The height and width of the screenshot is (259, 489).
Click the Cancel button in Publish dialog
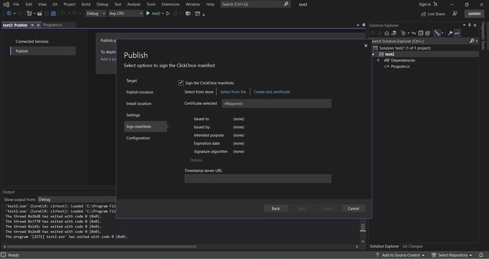tap(353, 208)
